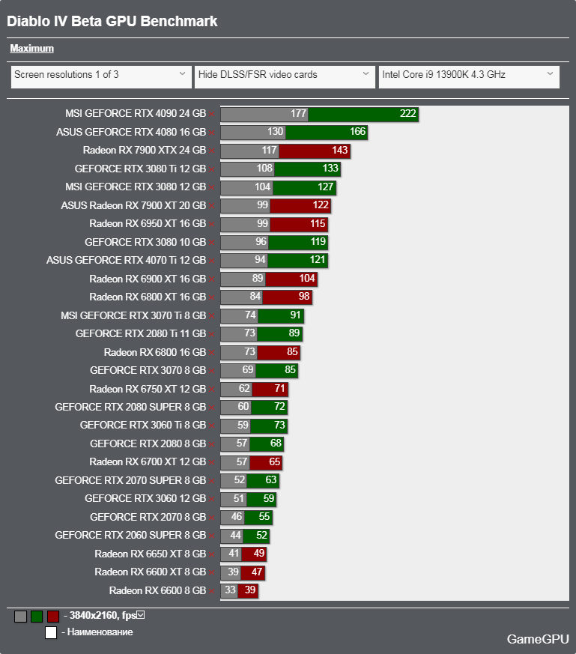Screen dimensions: 576x654
Task: Toggle the 3840x2160 fps series checkbox
Action: click(141, 615)
